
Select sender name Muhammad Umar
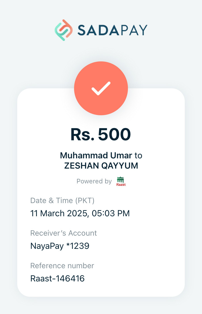(96, 155)
